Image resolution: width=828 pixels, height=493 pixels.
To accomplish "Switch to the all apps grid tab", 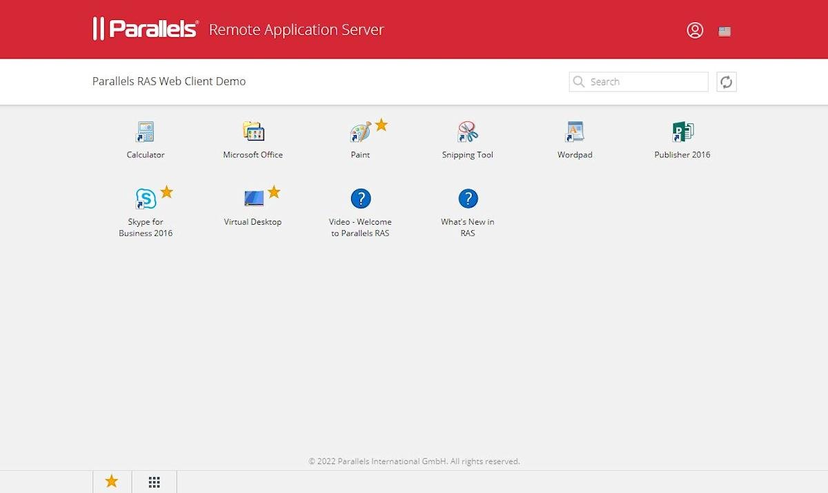I will 155,482.
